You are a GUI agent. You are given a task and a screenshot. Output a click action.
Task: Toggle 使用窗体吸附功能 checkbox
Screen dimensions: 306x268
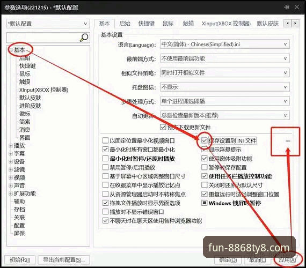(205, 159)
